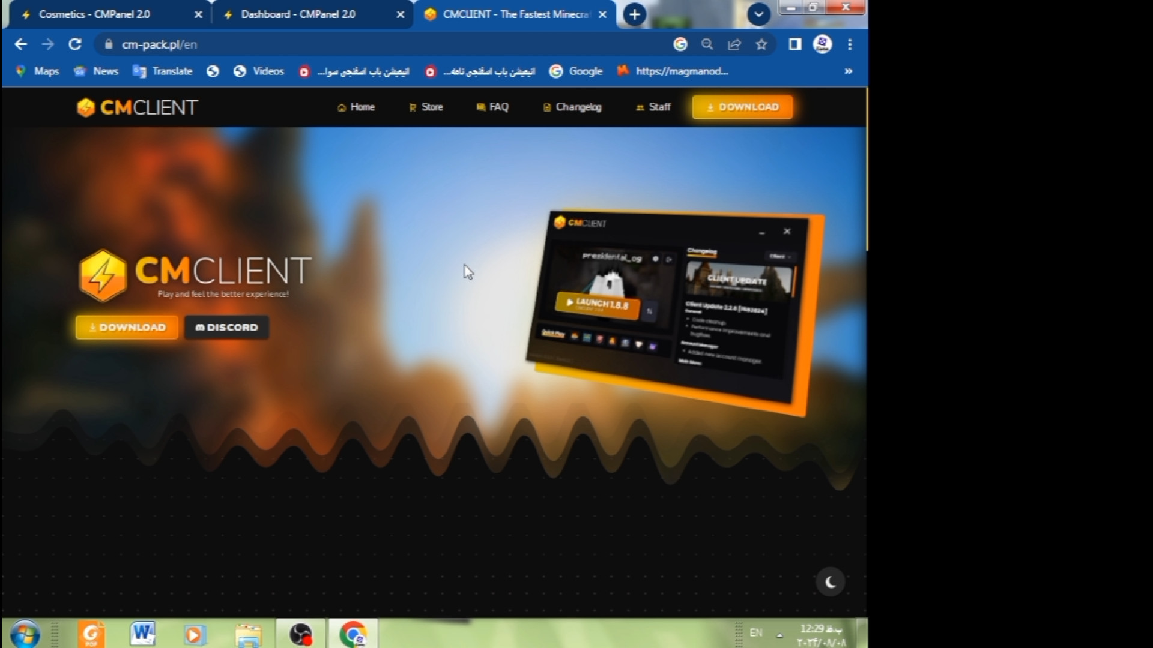Show hidden system tray icons
Image resolution: width=1153 pixels, height=648 pixels.
(x=779, y=635)
